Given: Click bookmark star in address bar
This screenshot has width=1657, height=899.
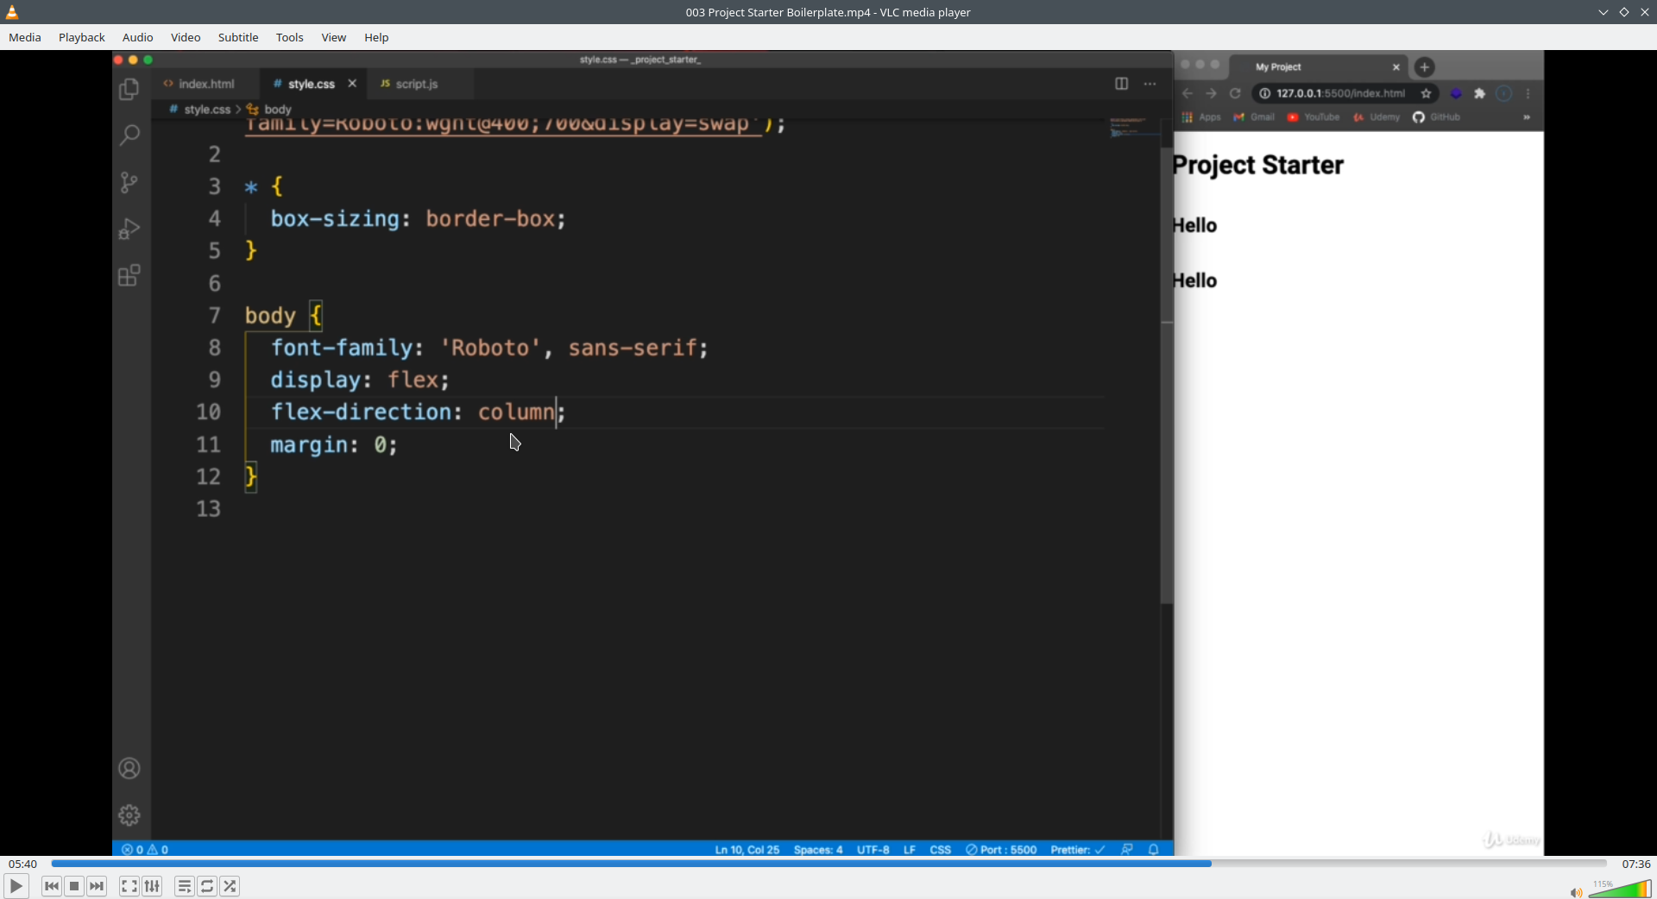Looking at the screenshot, I should [x=1427, y=93].
